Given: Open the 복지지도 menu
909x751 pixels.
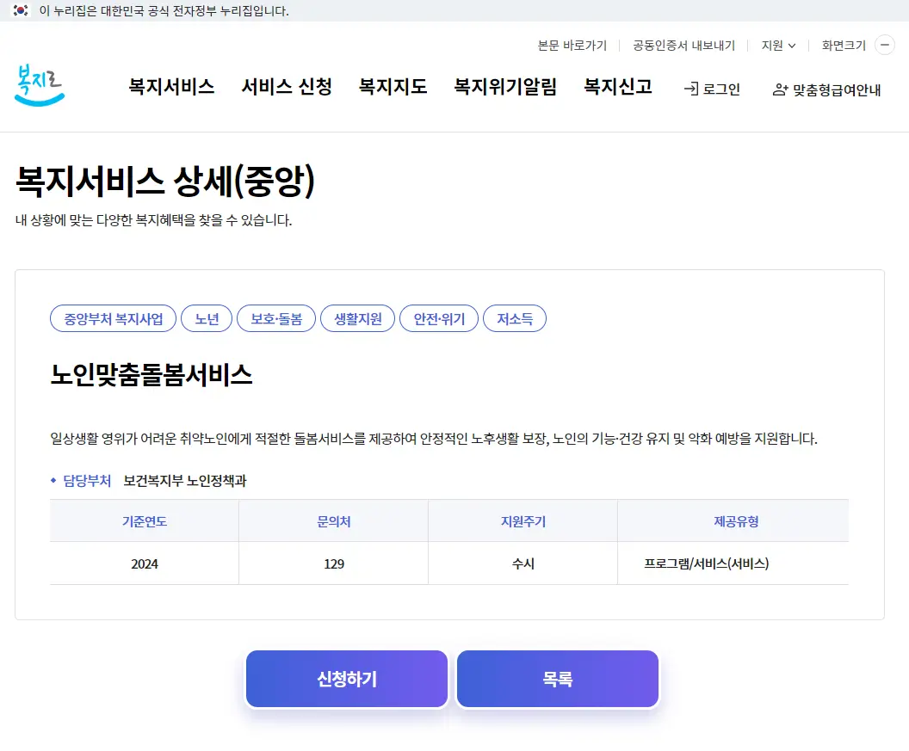Looking at the screenshot, I should coord(393,87).
